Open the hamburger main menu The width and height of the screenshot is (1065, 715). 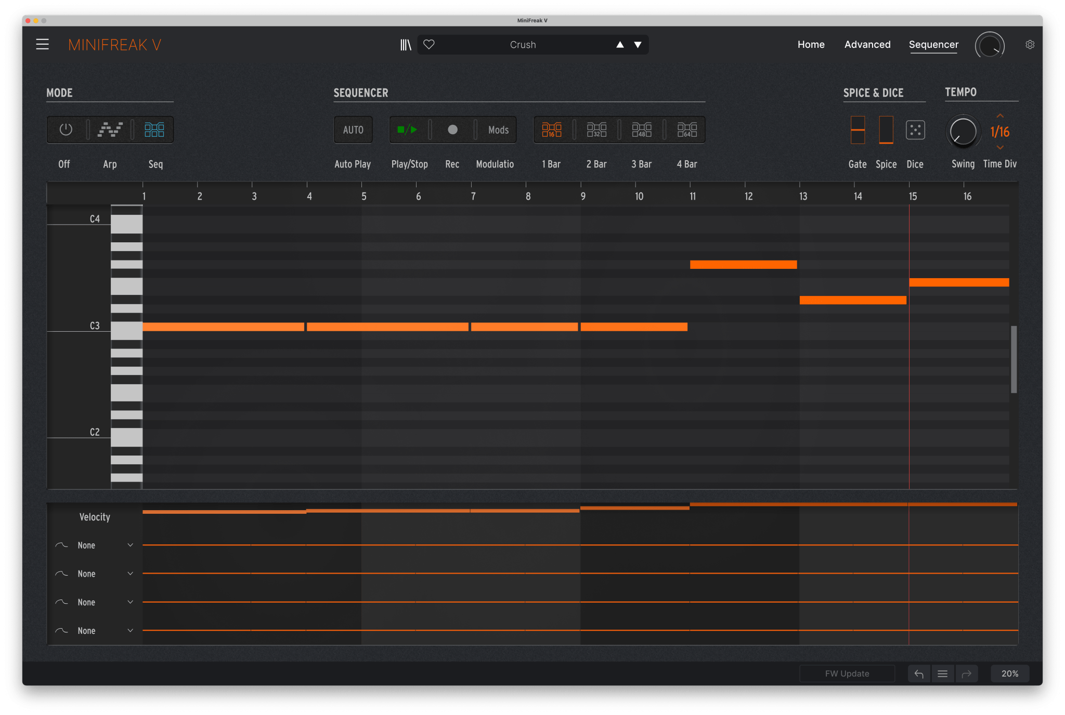click(43, 45)
